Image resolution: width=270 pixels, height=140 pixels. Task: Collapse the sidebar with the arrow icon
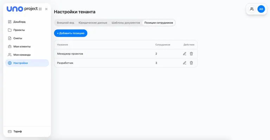point(46,9)
